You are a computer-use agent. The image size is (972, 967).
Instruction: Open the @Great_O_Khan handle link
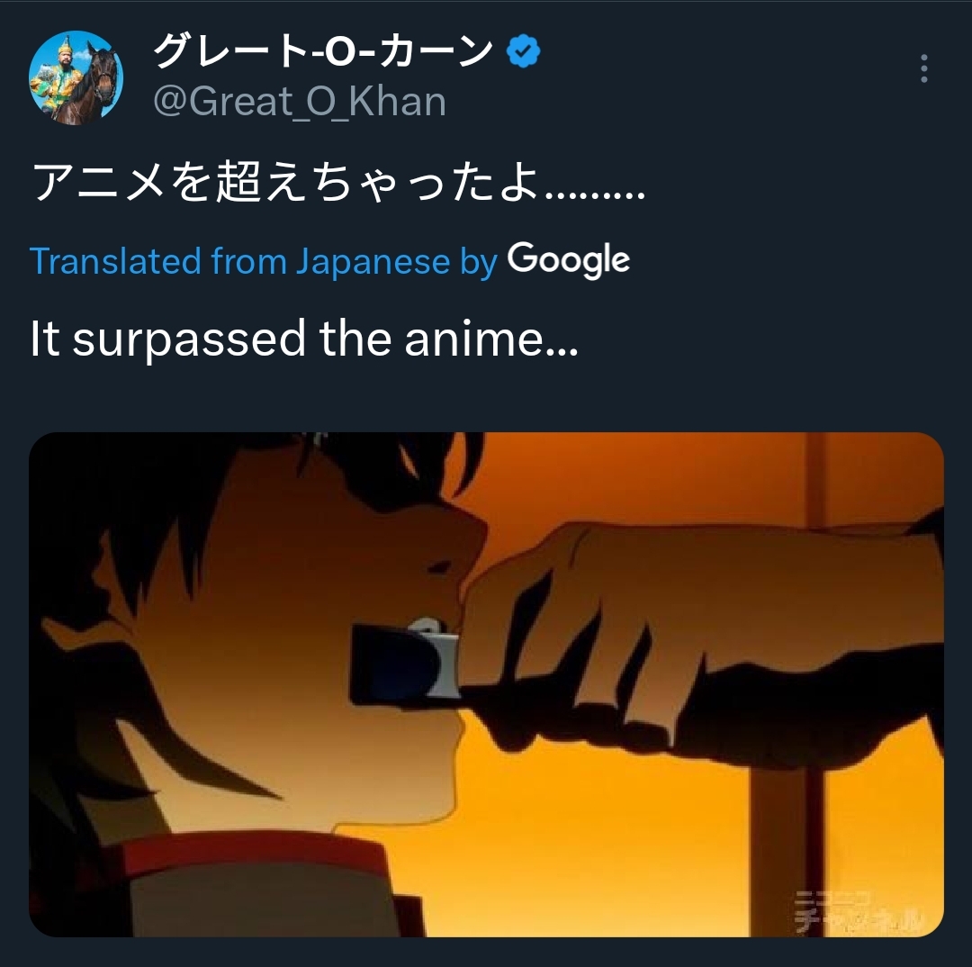tap(300, 102)
